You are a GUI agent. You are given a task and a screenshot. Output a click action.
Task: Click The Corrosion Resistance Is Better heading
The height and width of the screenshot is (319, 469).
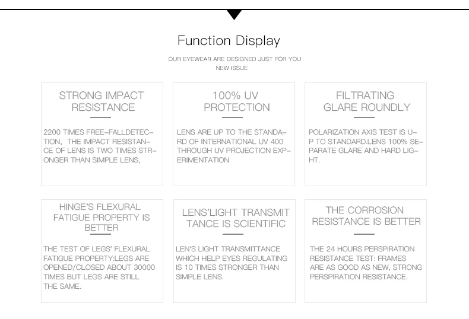click(x=366, y=216)
